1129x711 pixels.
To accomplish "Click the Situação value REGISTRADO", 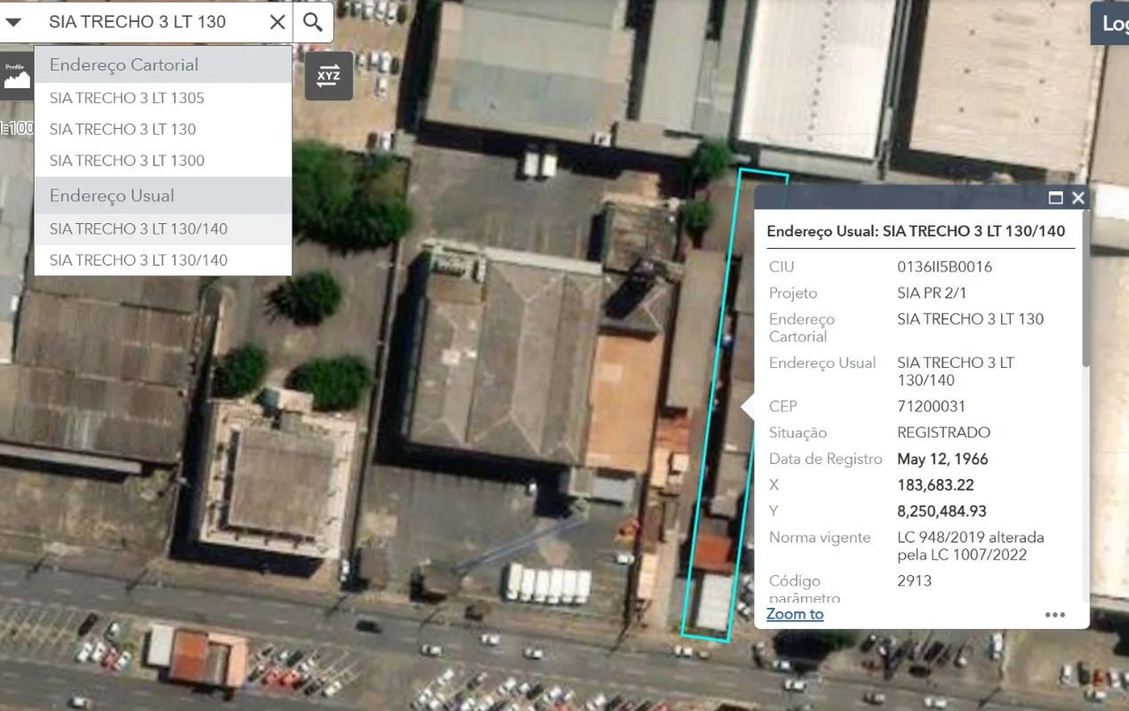I will tap(943, 433).
